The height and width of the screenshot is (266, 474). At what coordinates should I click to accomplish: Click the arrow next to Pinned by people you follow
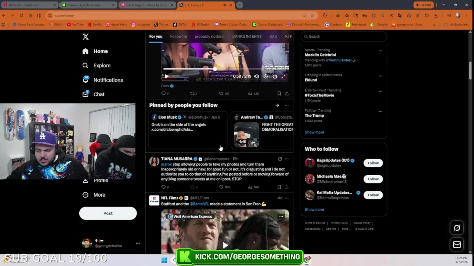pos(277,105)
